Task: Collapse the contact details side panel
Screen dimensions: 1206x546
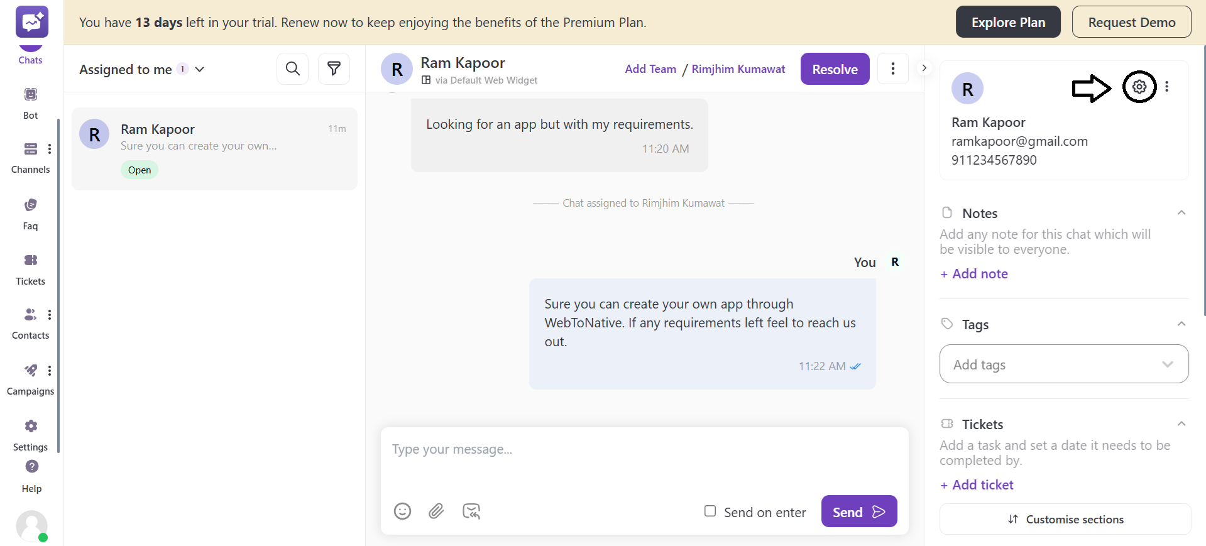Action: click(x=924, y=68)
